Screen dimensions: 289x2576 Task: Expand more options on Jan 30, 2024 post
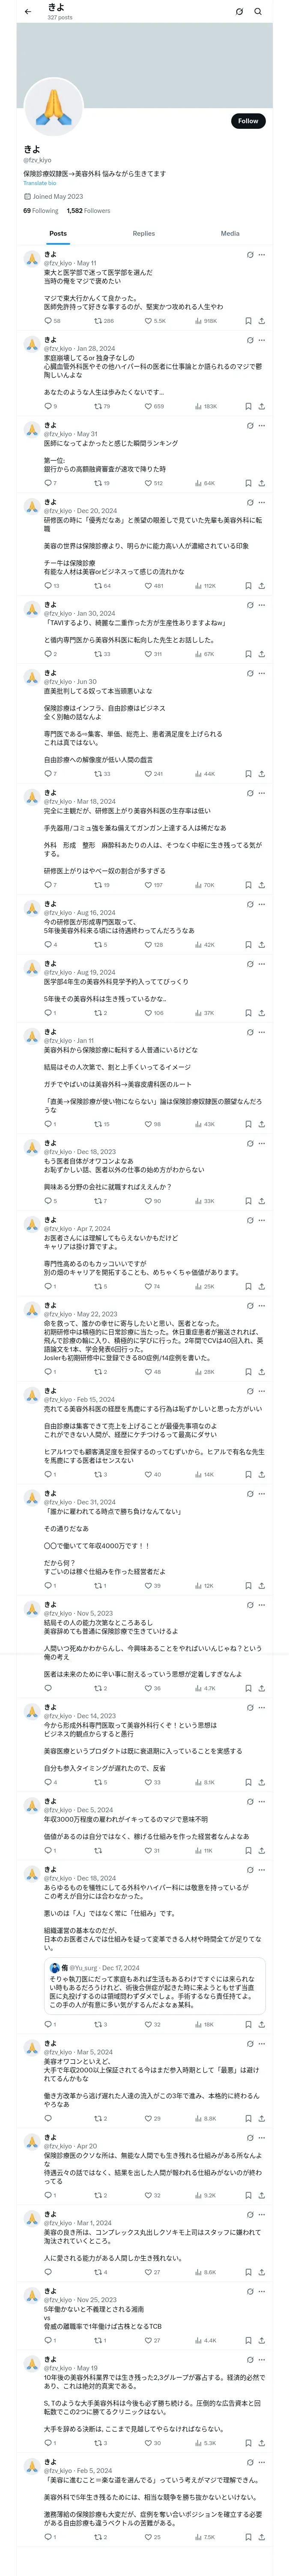[262, 605]
